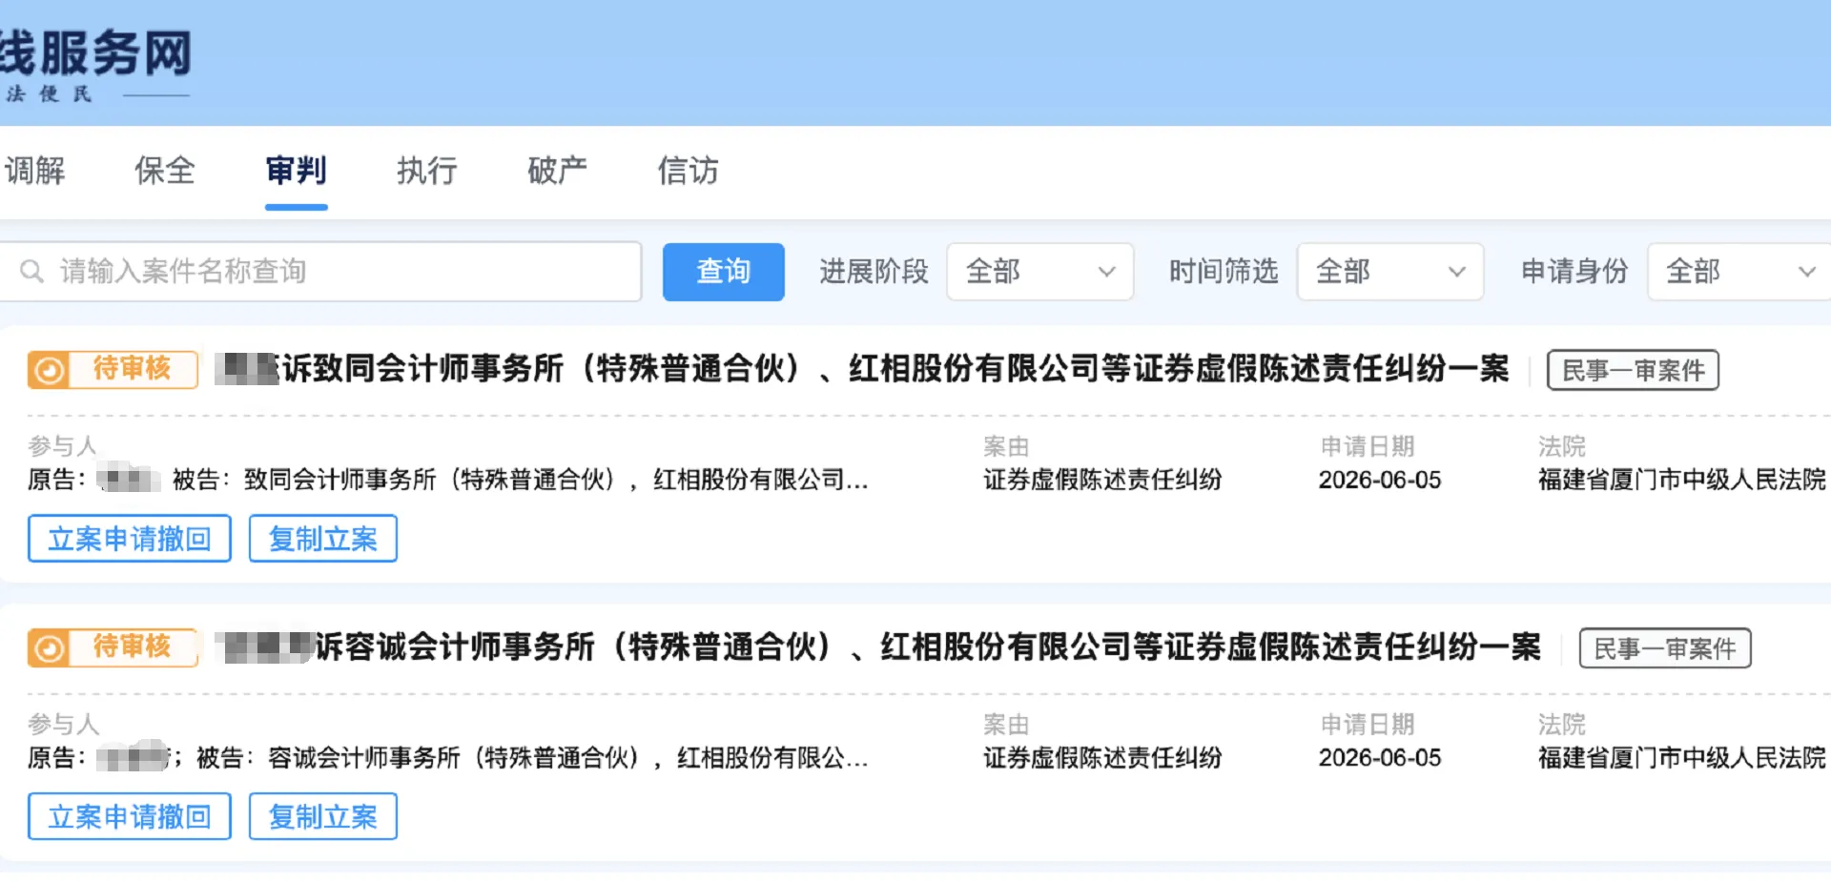Viewport: 1831px width, 882px height.
Task: Click 福建省厦门市中级人民法院 in 致同 case
Action: point(1682,480)
